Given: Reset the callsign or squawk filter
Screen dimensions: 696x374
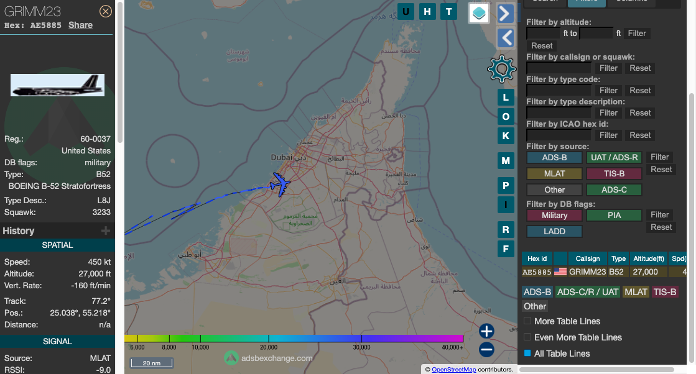Looking at the screenshot, I should pos(640,68).
